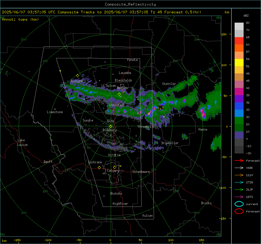Select the yellow diamond marker near RockyMH
The height and width of the screenshot is (244, 261).
pyautogui.click(x=77, y=76)
